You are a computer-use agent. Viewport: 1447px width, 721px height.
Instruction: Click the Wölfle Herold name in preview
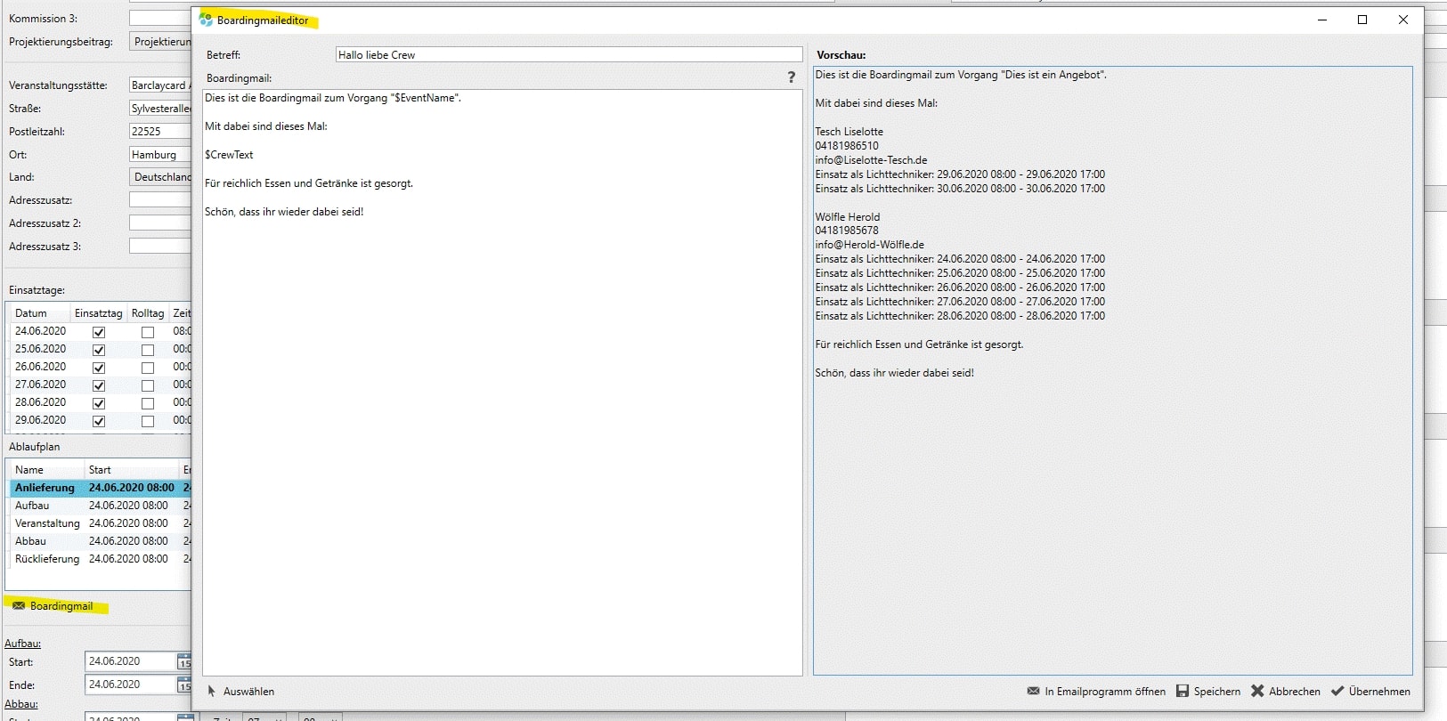(x=848, y=217)
